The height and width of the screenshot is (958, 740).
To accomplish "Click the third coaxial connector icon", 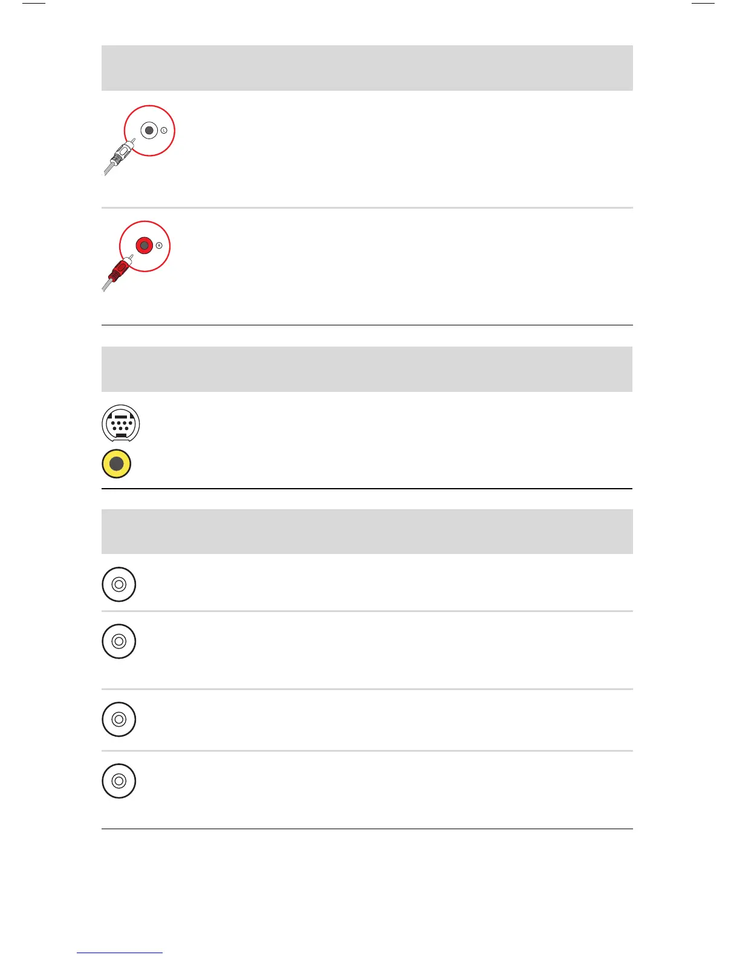I will click(119, 719).
